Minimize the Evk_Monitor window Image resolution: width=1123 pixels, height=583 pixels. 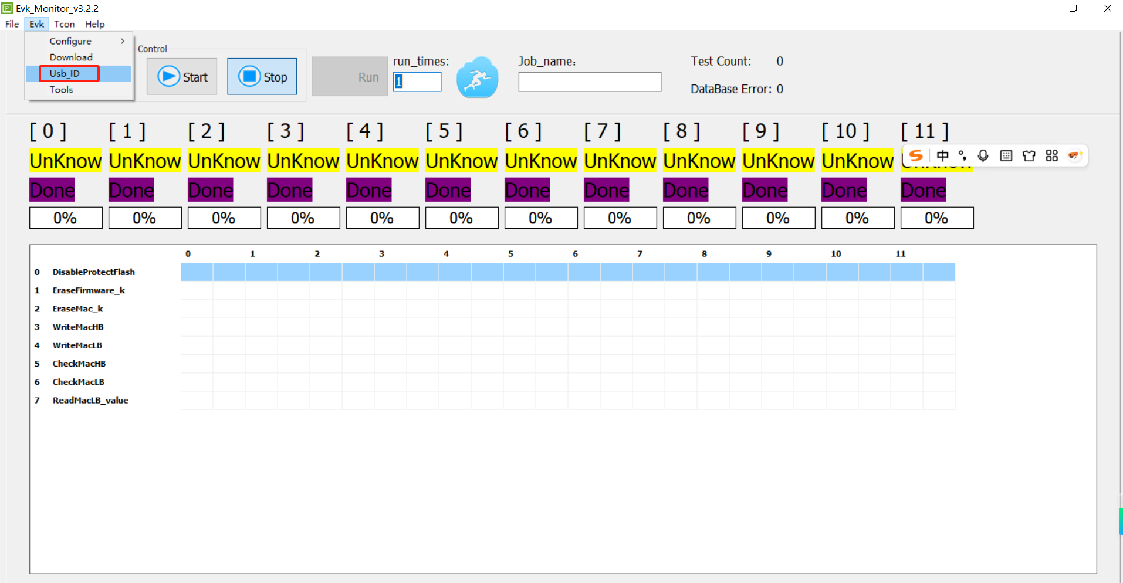[1039, 8]
